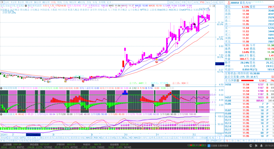
Task: Apply the KDJ indicator
Action: [x=101, y=138]
